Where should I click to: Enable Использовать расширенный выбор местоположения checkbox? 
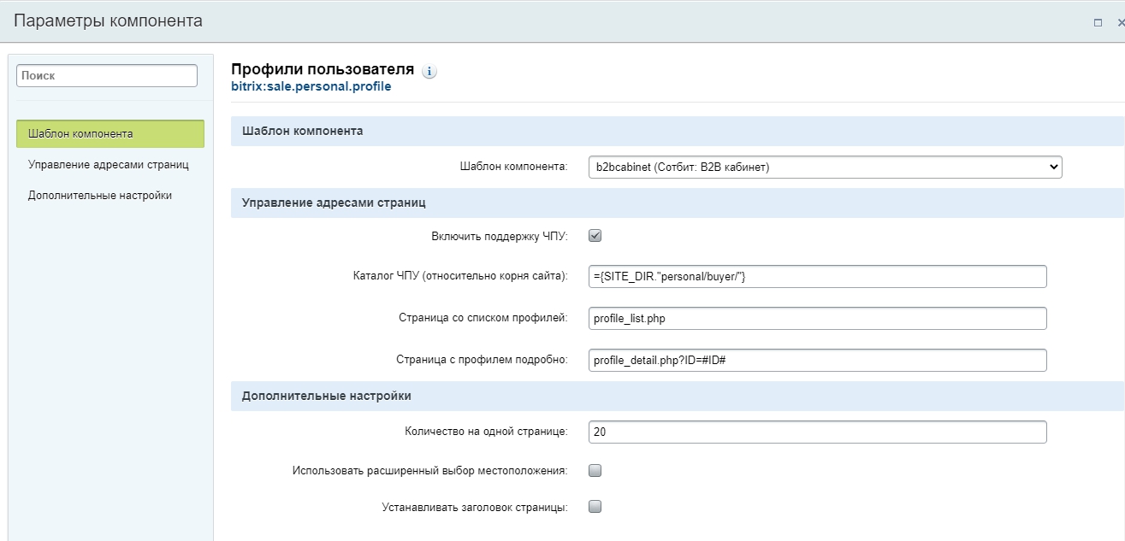click(595, 470)
